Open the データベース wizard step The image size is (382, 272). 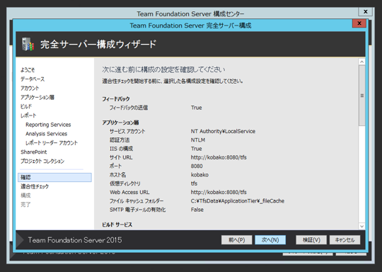click(33, 79)
